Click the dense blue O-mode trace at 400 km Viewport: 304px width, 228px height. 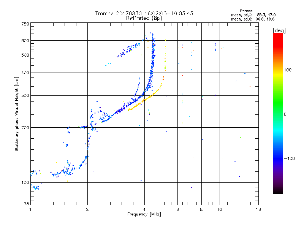151,73
